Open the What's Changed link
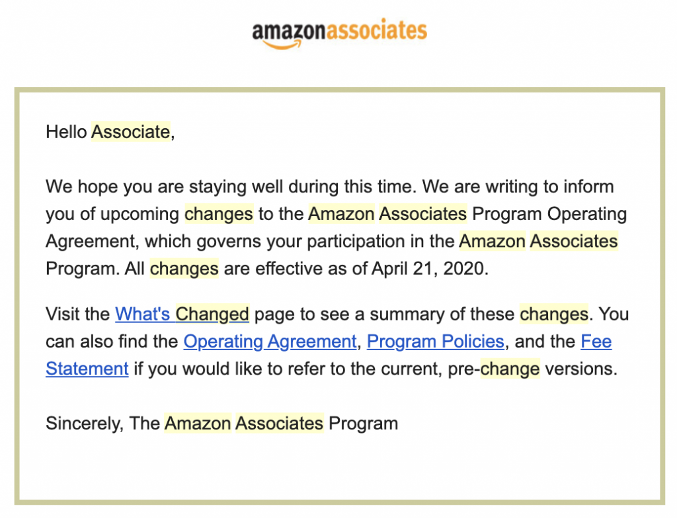This screenshot has height=518, width=677. click(182, 314)
